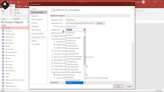Screen dimensions: 164x92
Task: Choose frmMain in the dropdown list
Action: click(x=75, y=83)
